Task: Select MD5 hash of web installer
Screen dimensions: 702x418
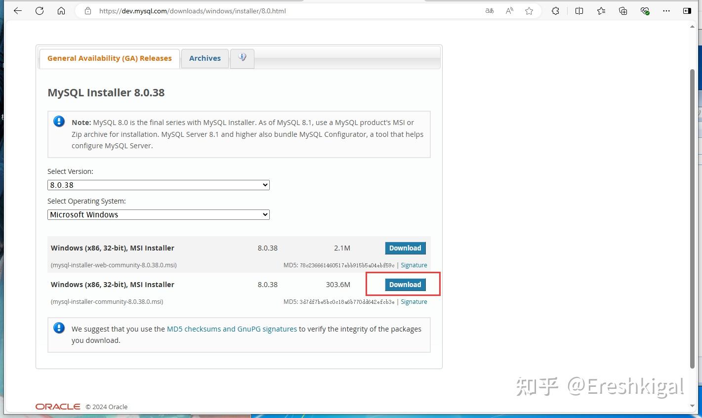Action: click(x=347, y=265)
